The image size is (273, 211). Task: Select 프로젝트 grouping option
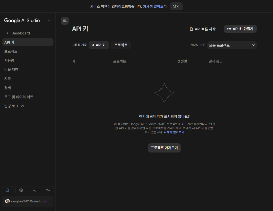point(121,45)
